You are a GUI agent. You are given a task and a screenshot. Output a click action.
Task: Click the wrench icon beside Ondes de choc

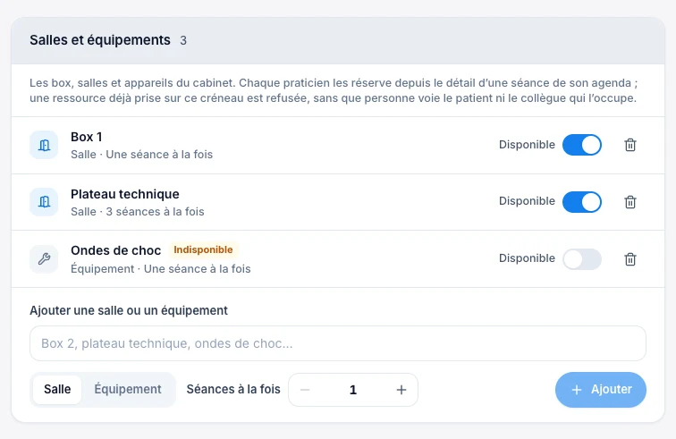[x=44, y=258]
